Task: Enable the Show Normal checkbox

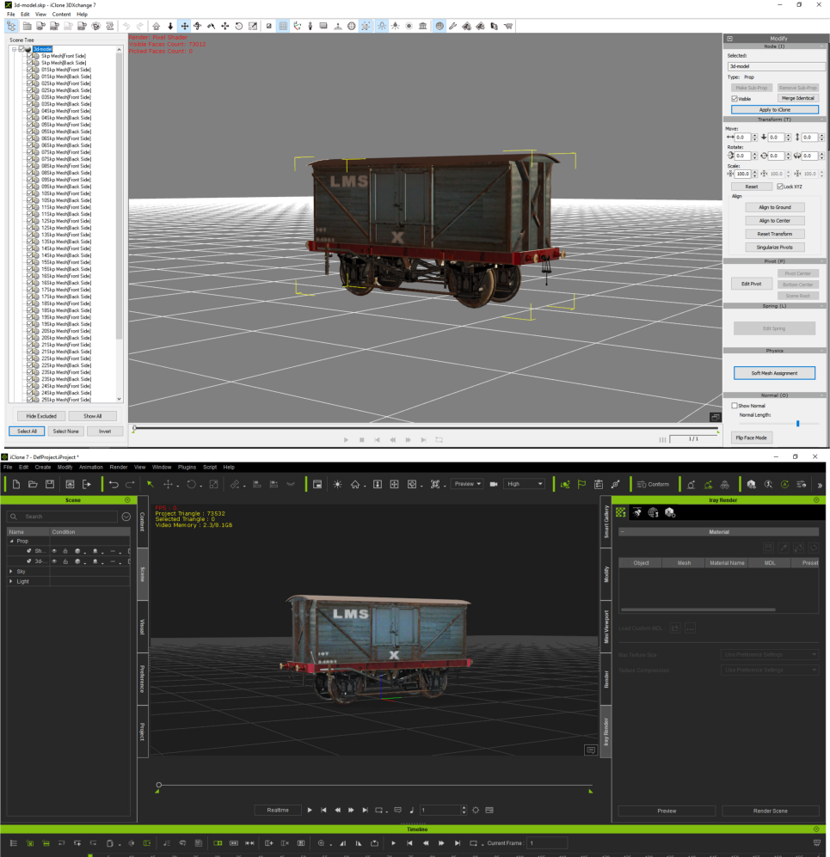Action: 735,406
